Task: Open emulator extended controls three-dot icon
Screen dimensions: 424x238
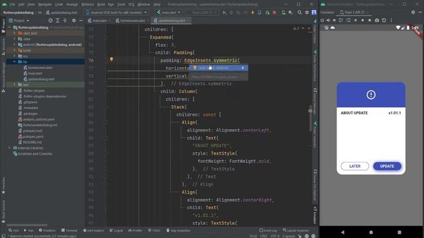Action: (x=391, y=20)
